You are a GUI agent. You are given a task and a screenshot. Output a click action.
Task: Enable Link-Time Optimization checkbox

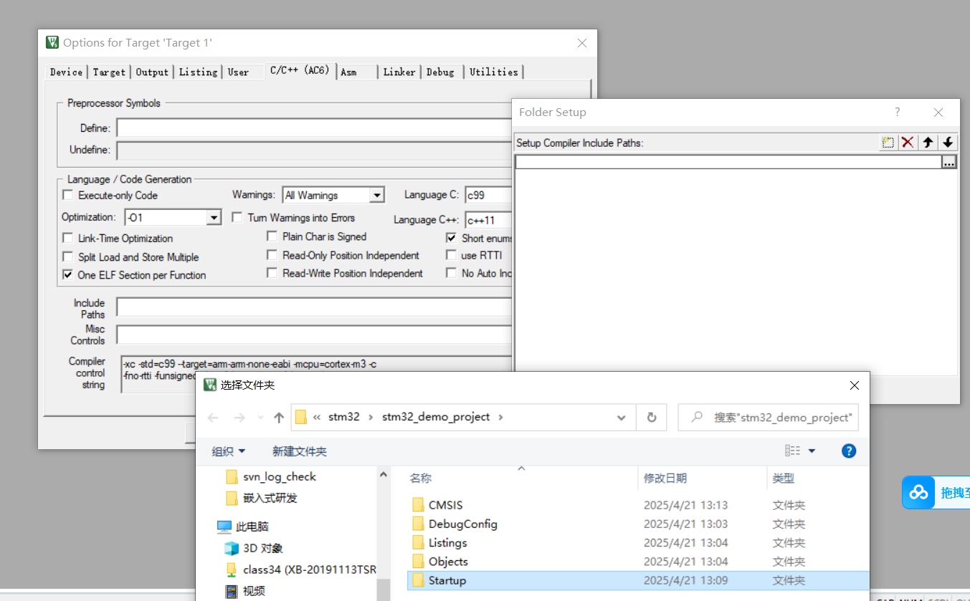click(68, 238)
